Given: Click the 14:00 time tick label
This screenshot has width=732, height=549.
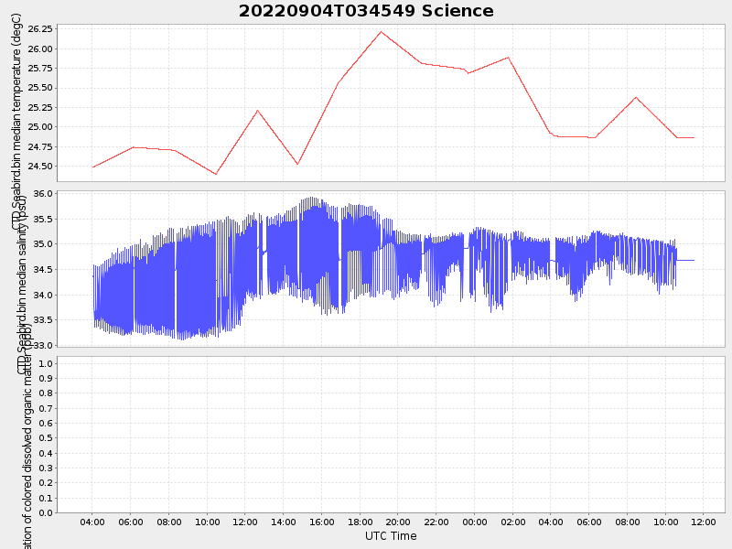Looking at the screenshot, I should click(284, 522).
